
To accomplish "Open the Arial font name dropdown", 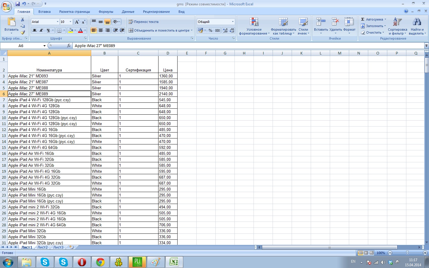I will pos(57,22).
